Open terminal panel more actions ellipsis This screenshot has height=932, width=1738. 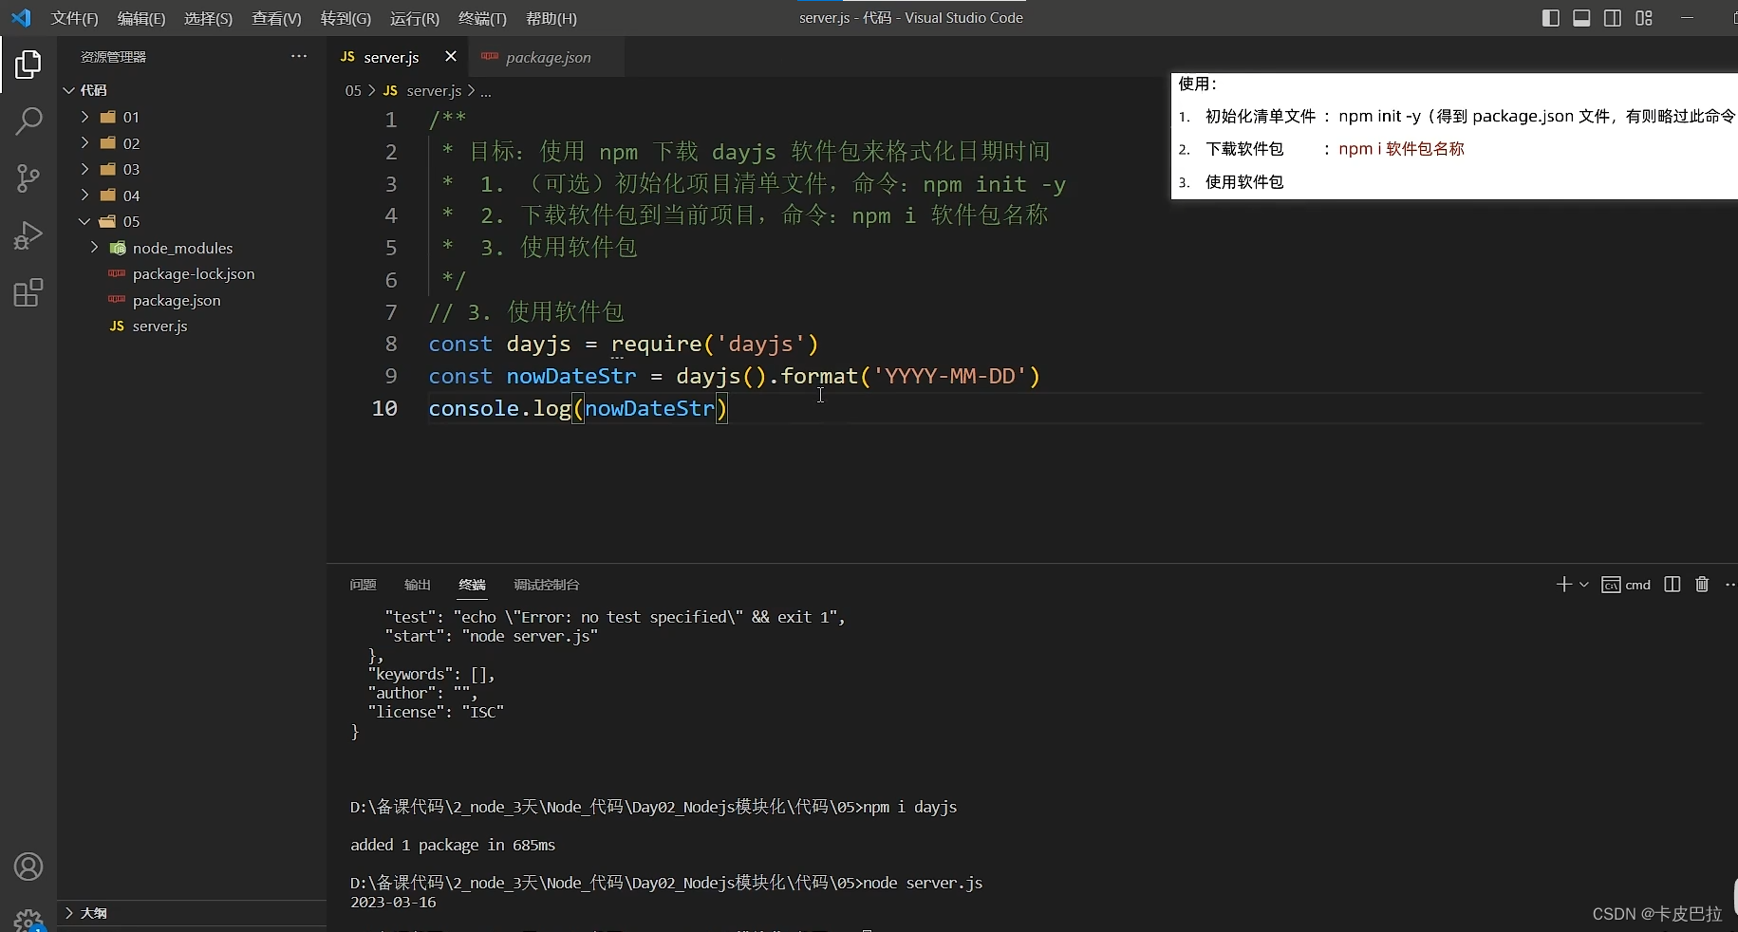[x=1729, y=585]
